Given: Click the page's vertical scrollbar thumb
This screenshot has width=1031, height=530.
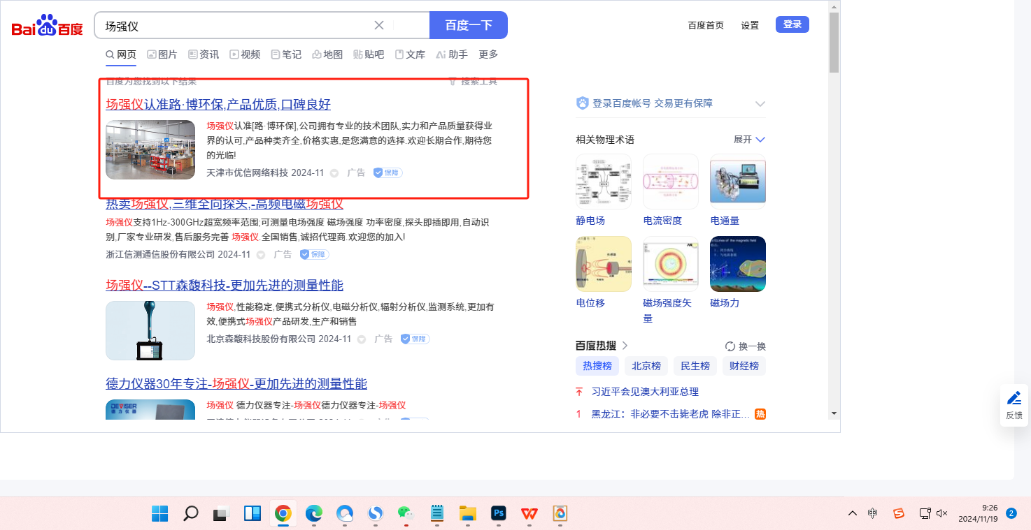Looking at the screenshot, I should point(834,42).
